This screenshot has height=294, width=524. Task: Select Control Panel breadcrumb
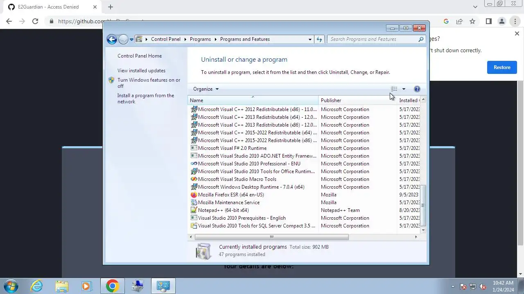click(165, 39)
